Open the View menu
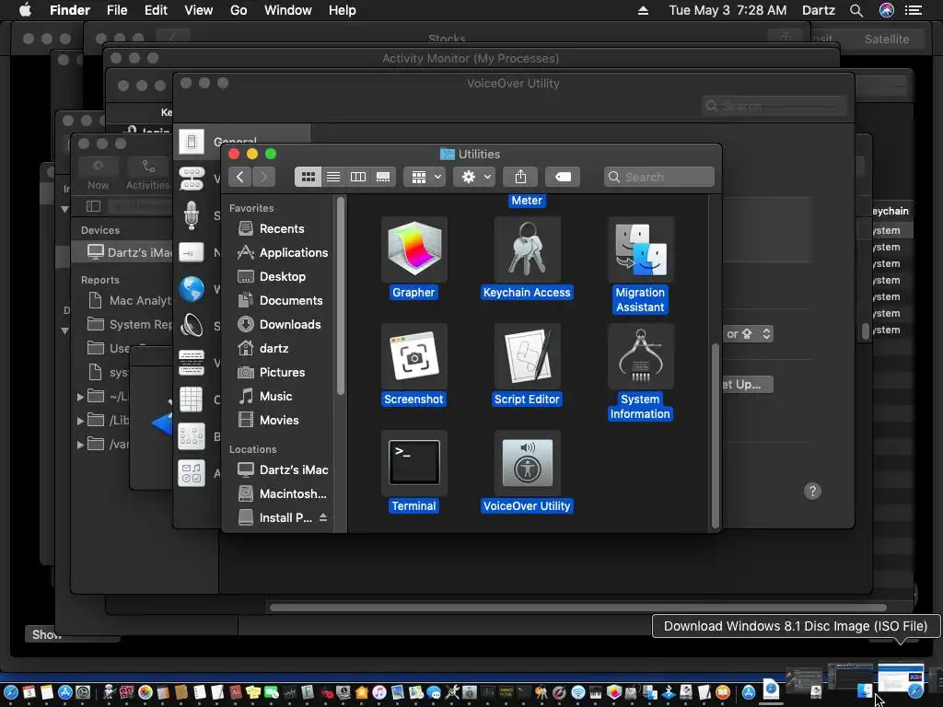The image size is (943, 707). pyautogui.click(x=199, y=10)
